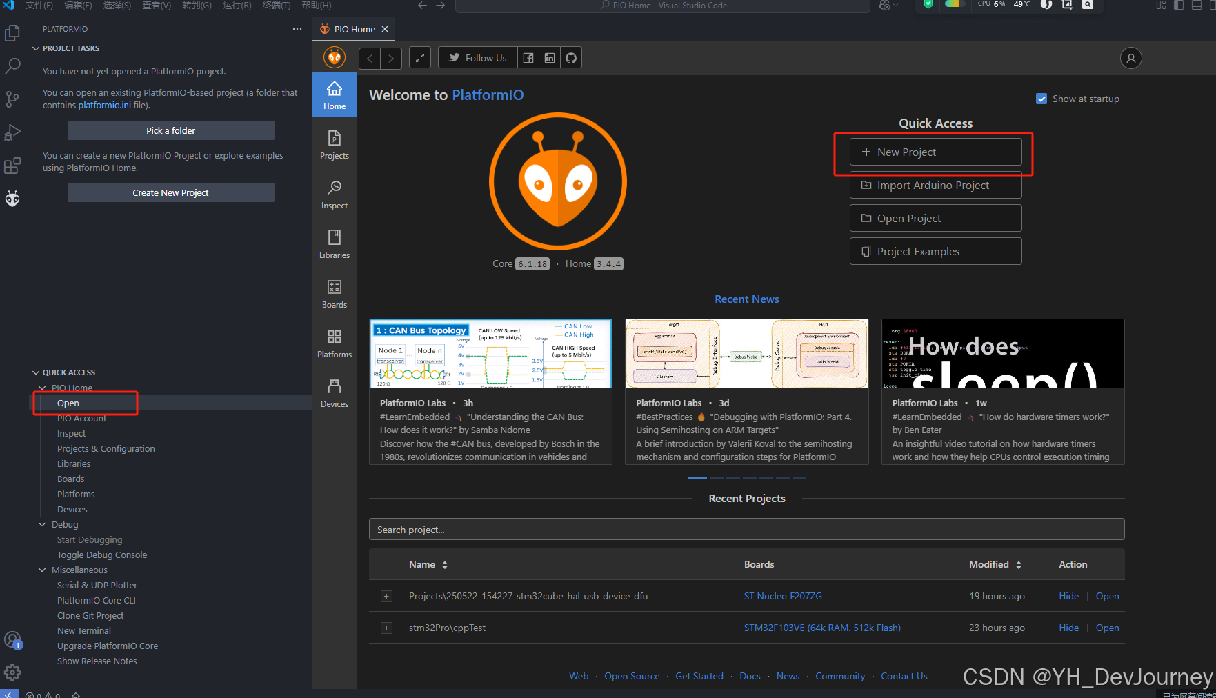Click the PlatformIO logo in PIO Home toolbar
1216x698 pixels.
click(335, 58)
